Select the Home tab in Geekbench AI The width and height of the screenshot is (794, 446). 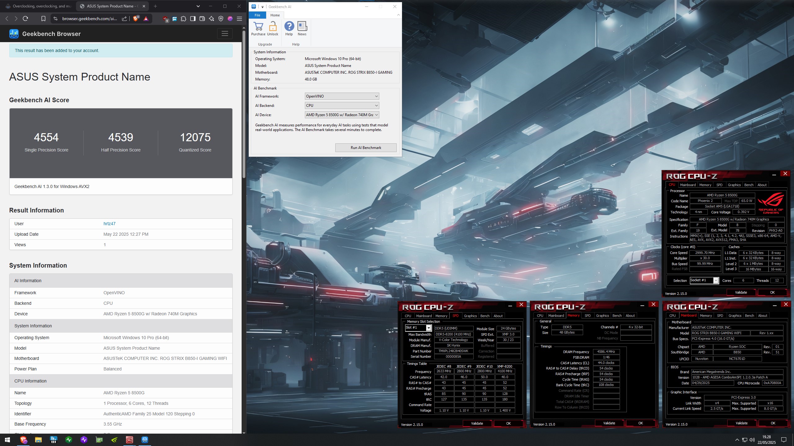tap(275, 15)
